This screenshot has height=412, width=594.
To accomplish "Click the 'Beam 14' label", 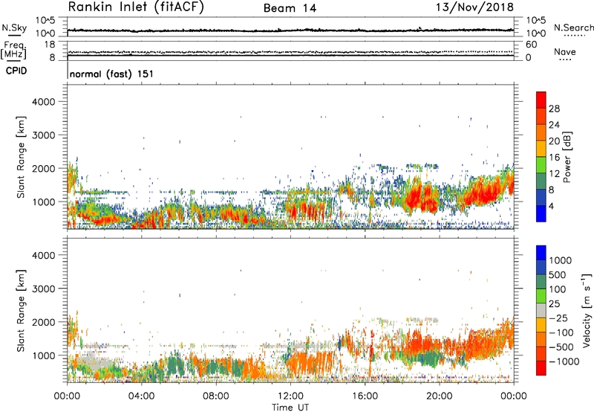I will coord(290,8).
